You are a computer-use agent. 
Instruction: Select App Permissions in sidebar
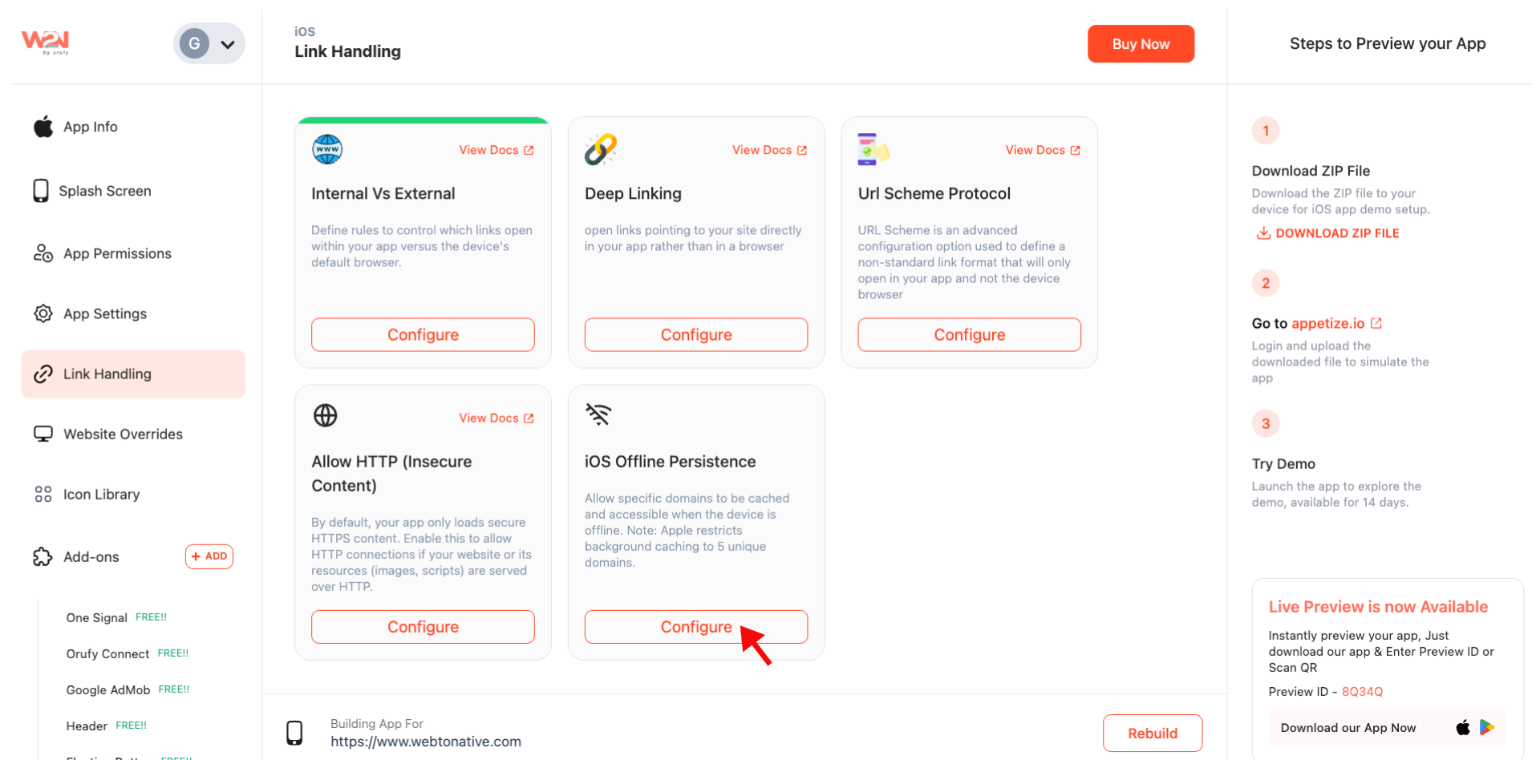(x=117, y=253)
